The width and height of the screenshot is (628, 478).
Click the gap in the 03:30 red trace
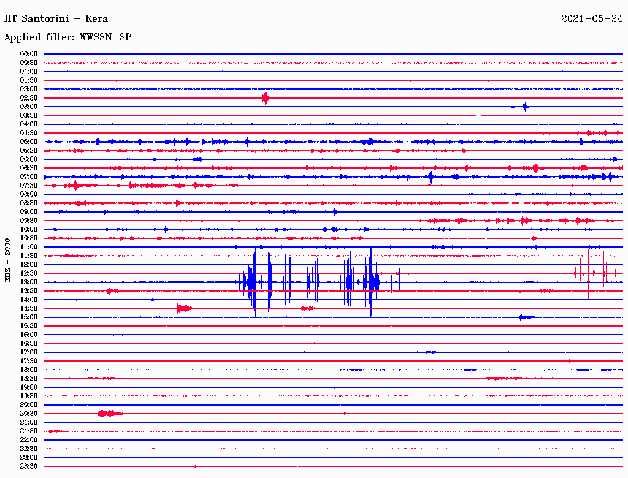(x=478, y=115)
